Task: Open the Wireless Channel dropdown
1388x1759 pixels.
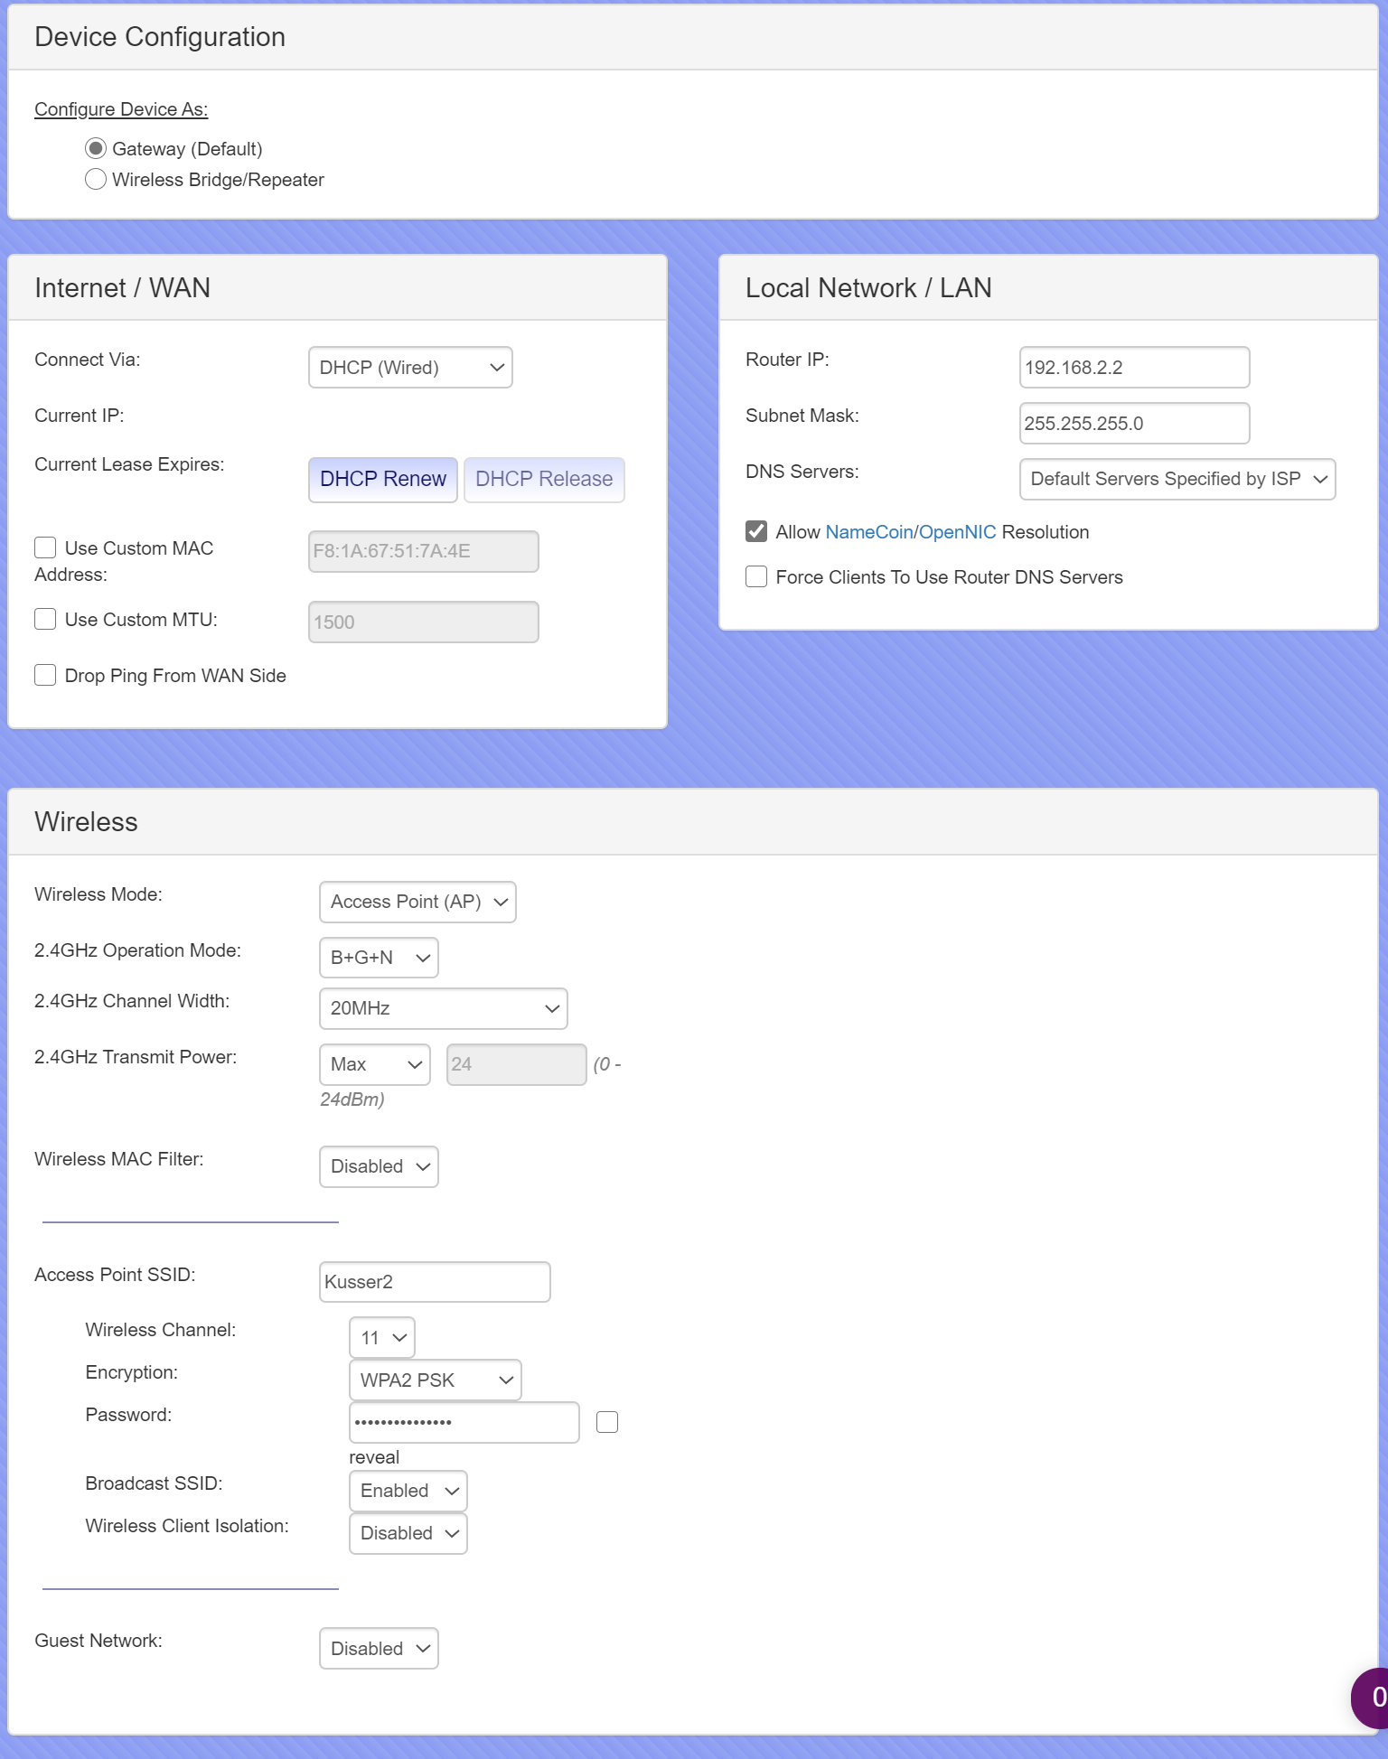Action: point(382,1338)
